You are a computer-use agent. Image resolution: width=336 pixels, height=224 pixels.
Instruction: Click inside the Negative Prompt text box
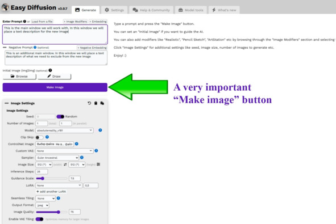(56, 58)
